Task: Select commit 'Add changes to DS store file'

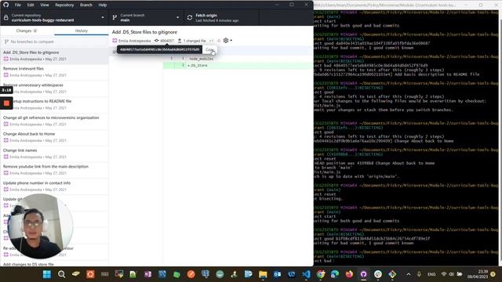Action: tap(54, 264)
